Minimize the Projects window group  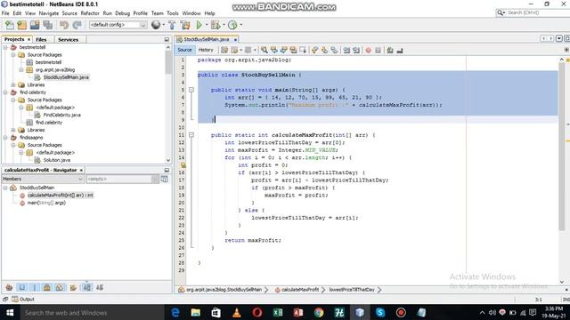167,39
